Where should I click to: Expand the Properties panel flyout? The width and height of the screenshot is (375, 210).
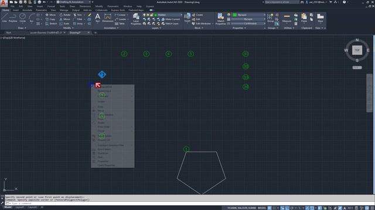pyautogui.click(x=239, y=28)
